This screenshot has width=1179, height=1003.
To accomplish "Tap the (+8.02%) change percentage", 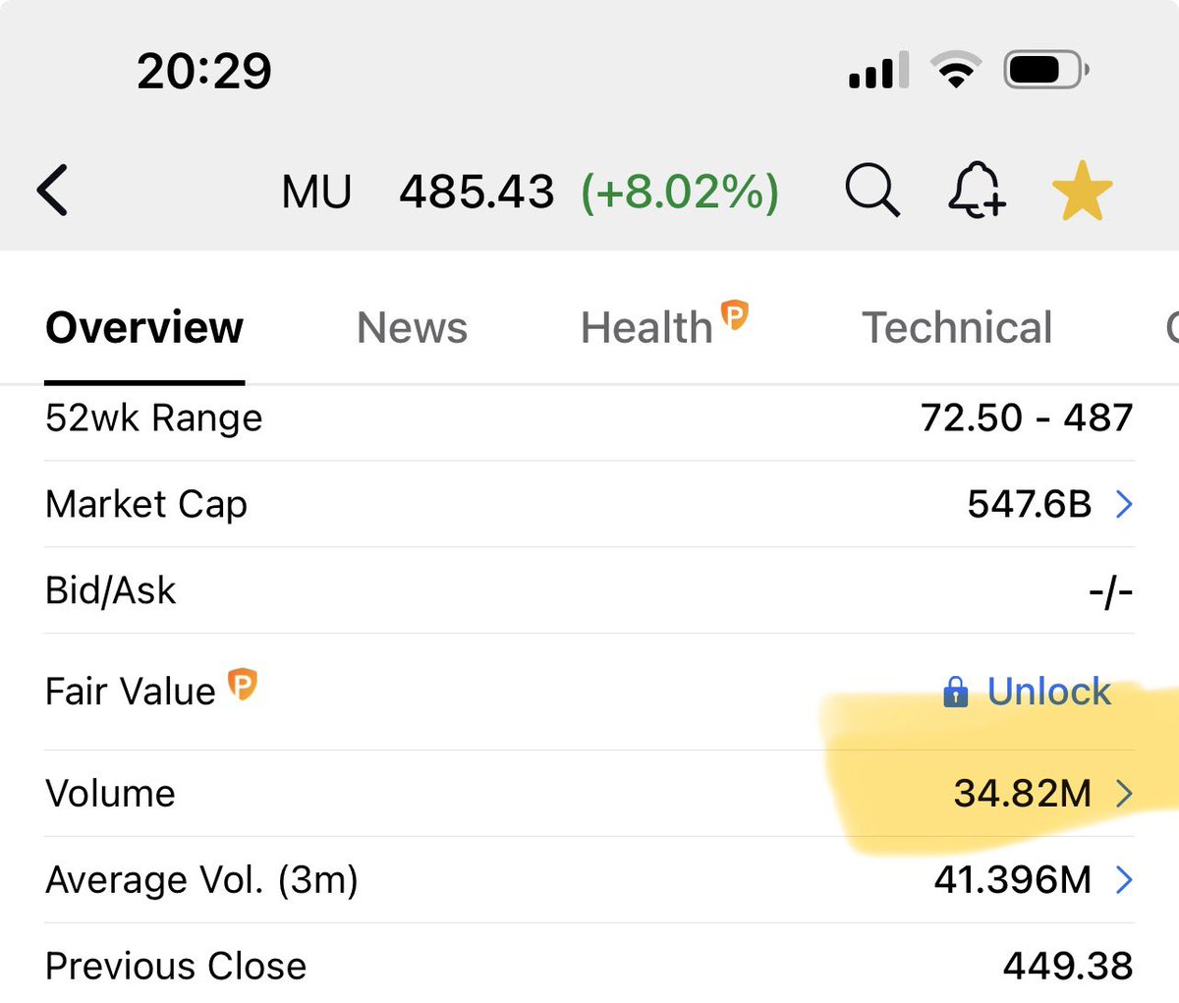I will pyautogui.click(x=680, y=191).
